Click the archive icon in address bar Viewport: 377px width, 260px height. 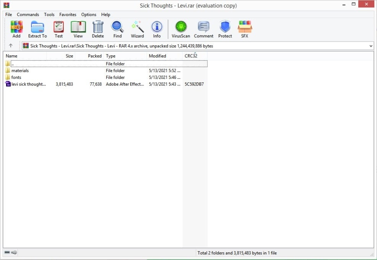26,46
